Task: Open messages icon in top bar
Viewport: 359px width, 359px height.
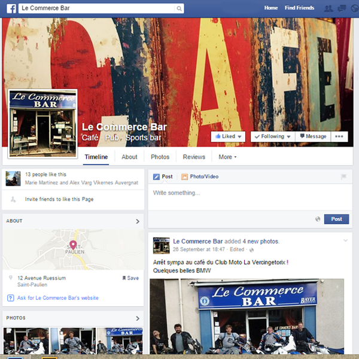Action: point(342,9)
